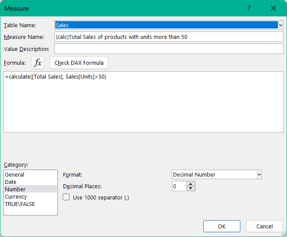This screenshot has height=237, width=287.
Task: Close the Measure dialog with X
Action: click(273, 8)
